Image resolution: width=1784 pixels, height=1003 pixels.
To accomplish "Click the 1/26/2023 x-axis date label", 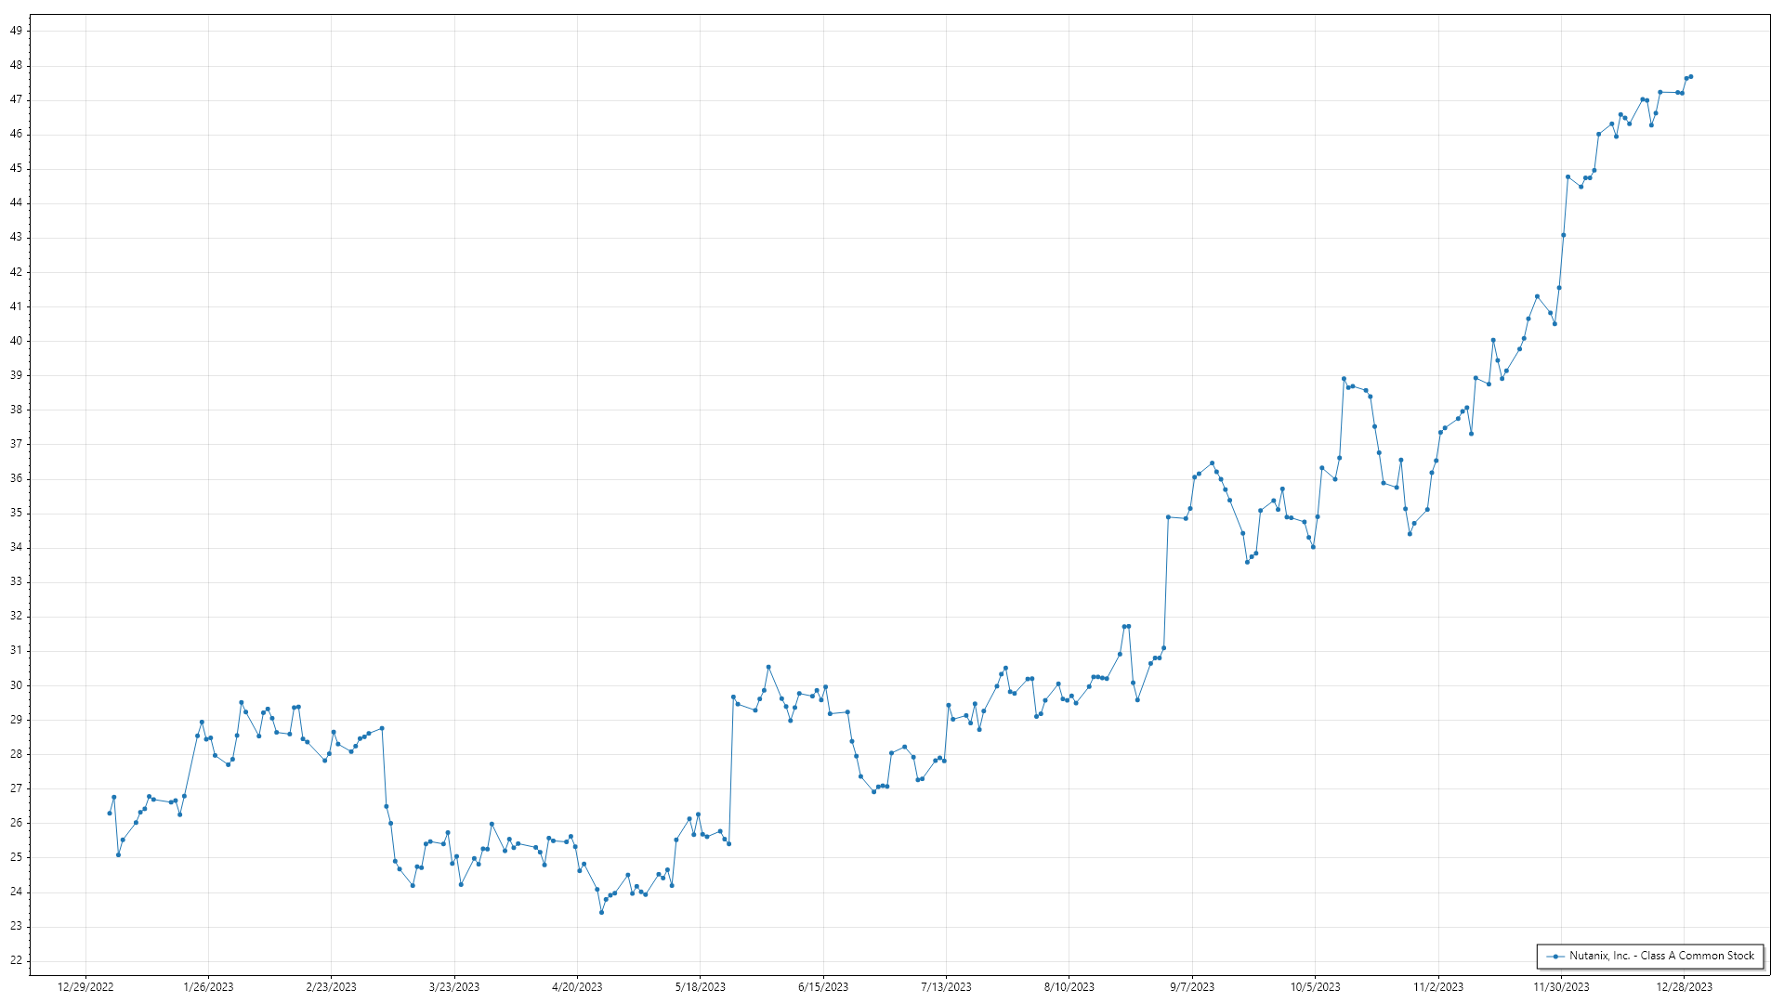I will [x=208, y=987].
